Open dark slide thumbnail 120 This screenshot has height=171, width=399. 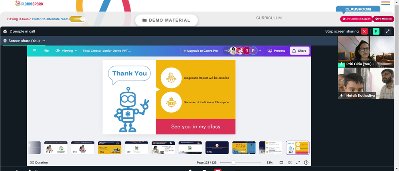217,148
